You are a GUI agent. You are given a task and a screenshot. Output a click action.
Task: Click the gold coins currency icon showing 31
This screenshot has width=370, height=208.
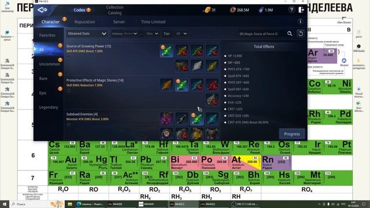(x=207, y=10)
